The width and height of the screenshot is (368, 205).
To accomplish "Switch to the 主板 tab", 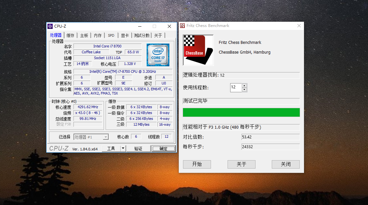I will point(84,35).
